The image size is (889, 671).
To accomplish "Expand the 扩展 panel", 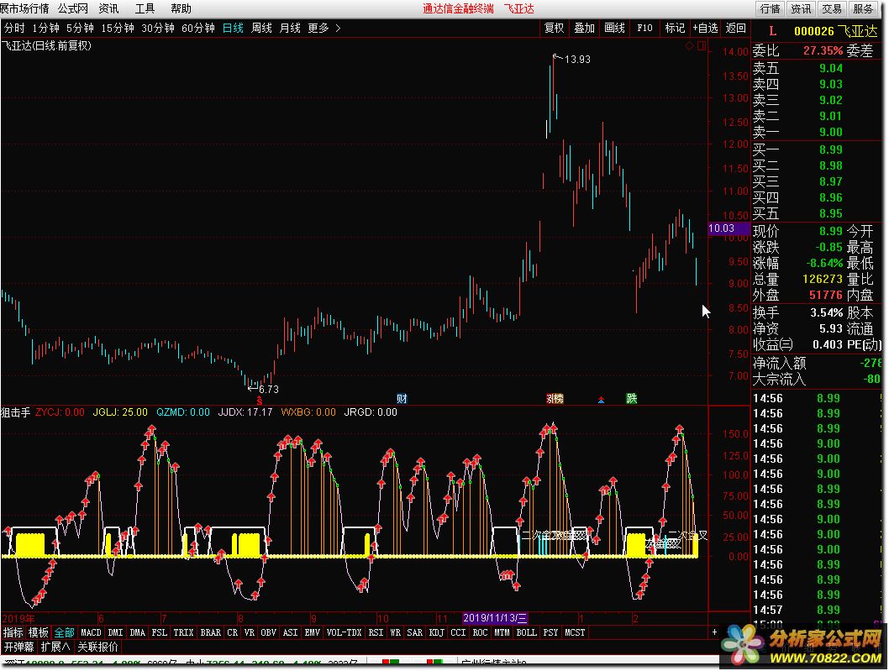I will pyautogui.click(x=55, y=647).
